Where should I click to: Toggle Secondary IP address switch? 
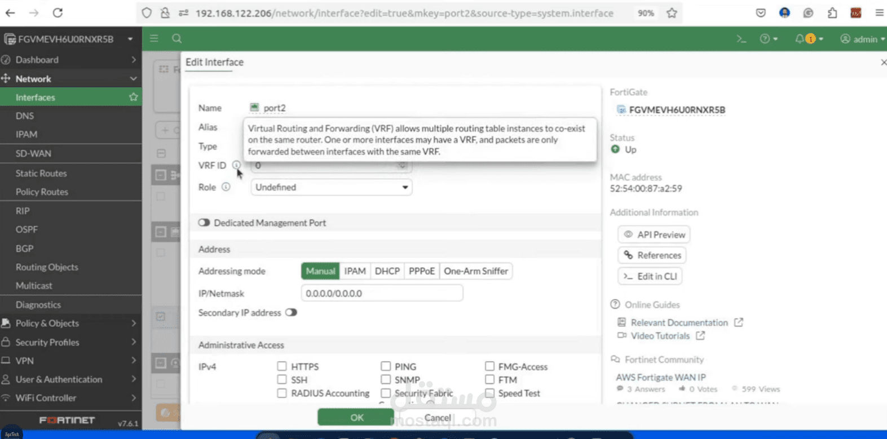click(x=291, y=312)
